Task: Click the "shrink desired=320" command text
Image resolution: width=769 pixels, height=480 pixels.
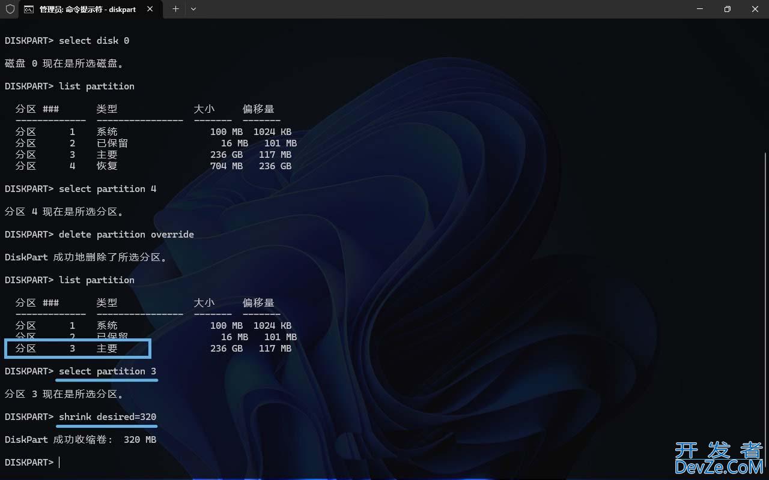Action: click(x=108, y=417)
